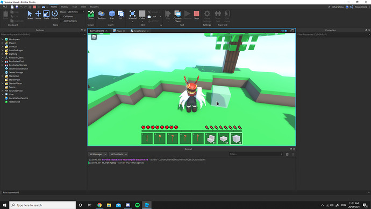Expand the StarterGui tree node
Screen dimensions: 371x209
tap(2, 76)
